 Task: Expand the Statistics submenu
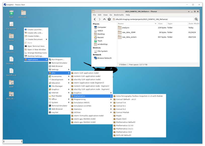(x=91, y=109)
